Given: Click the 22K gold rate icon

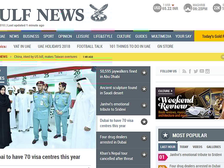Looking at the screenshot, I should [217, 8].
